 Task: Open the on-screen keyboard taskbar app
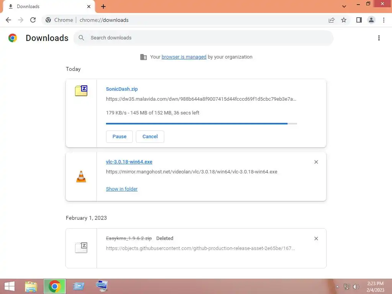point(102,286)
